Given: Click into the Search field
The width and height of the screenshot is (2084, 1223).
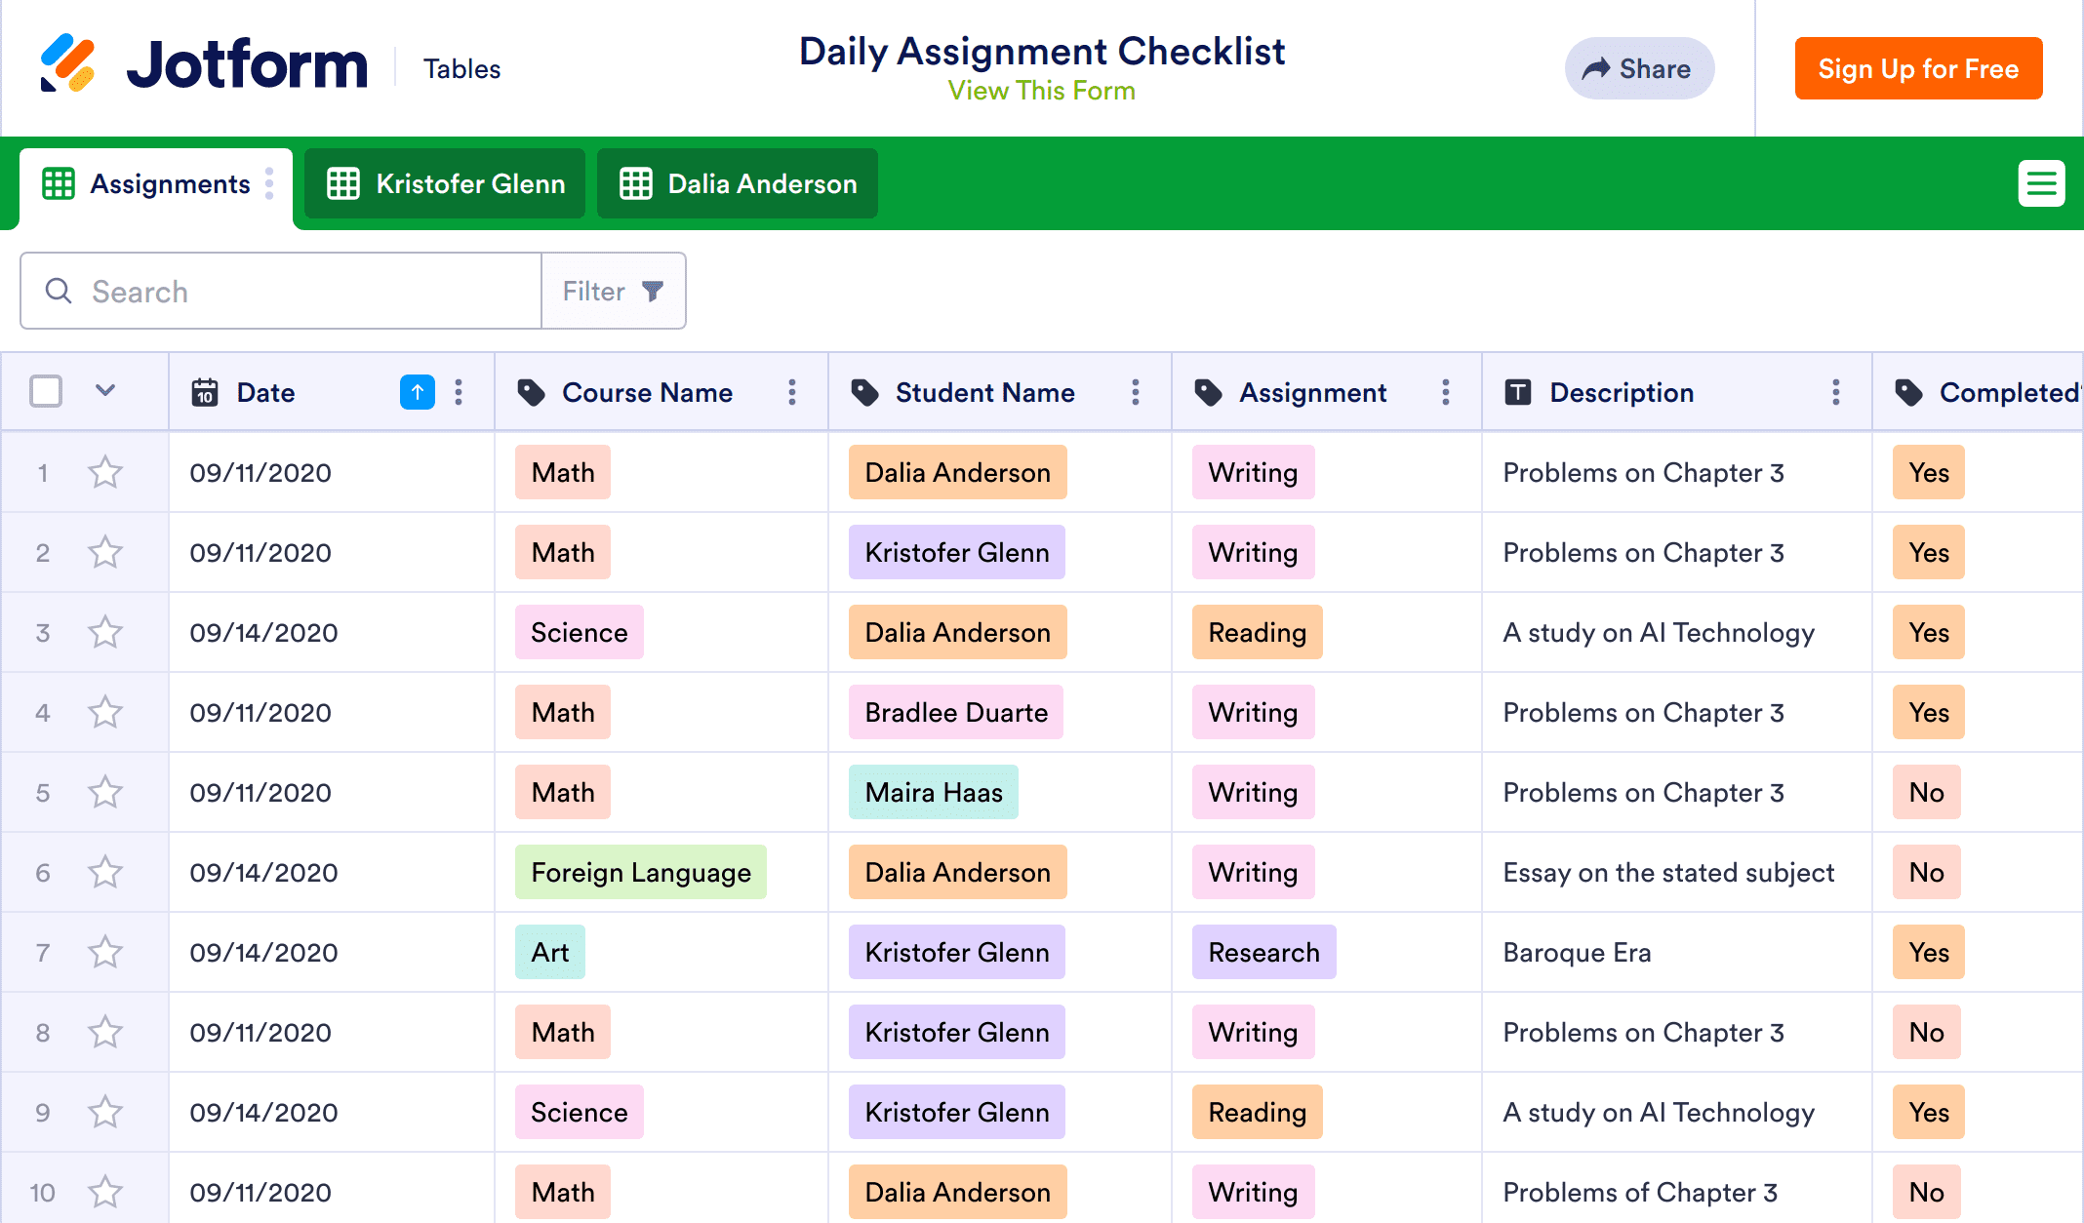Looking at the screenshot, I should pyautogui.click(x=293, y=291).
